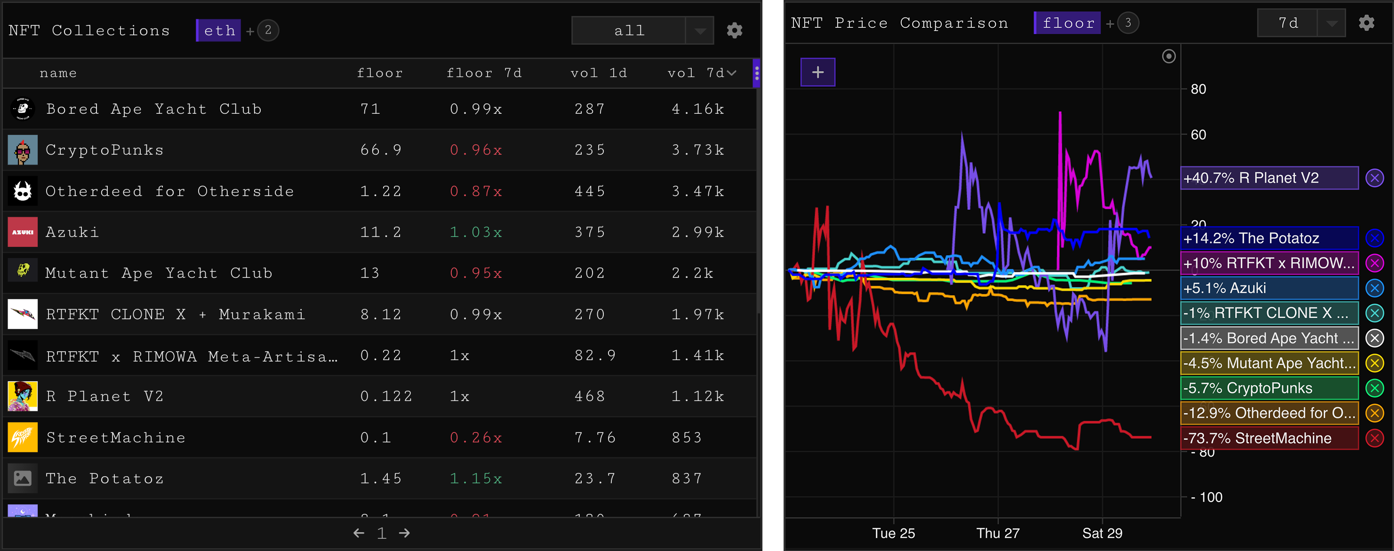Click the circular target icon on chart
The image size is (1394, 551).
(x=1169, y=56)
